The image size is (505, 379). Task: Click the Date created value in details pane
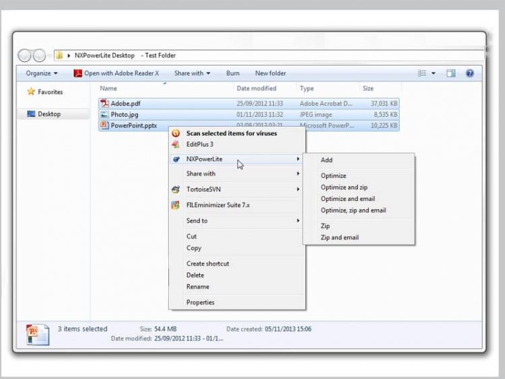[x=288, y=329]
